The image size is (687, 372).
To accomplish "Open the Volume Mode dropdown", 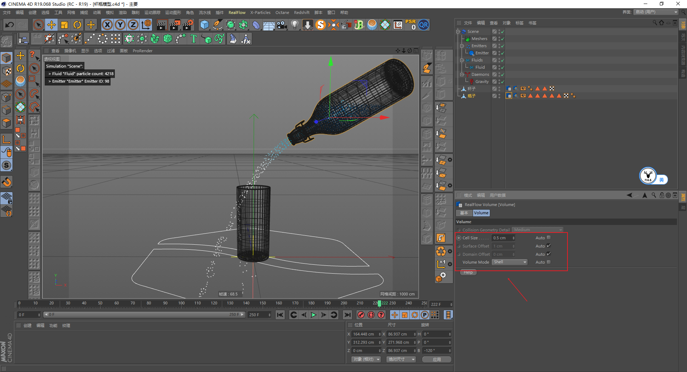I will coord(510,262).
